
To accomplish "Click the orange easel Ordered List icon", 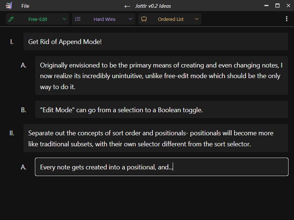I will coord(144,19).
